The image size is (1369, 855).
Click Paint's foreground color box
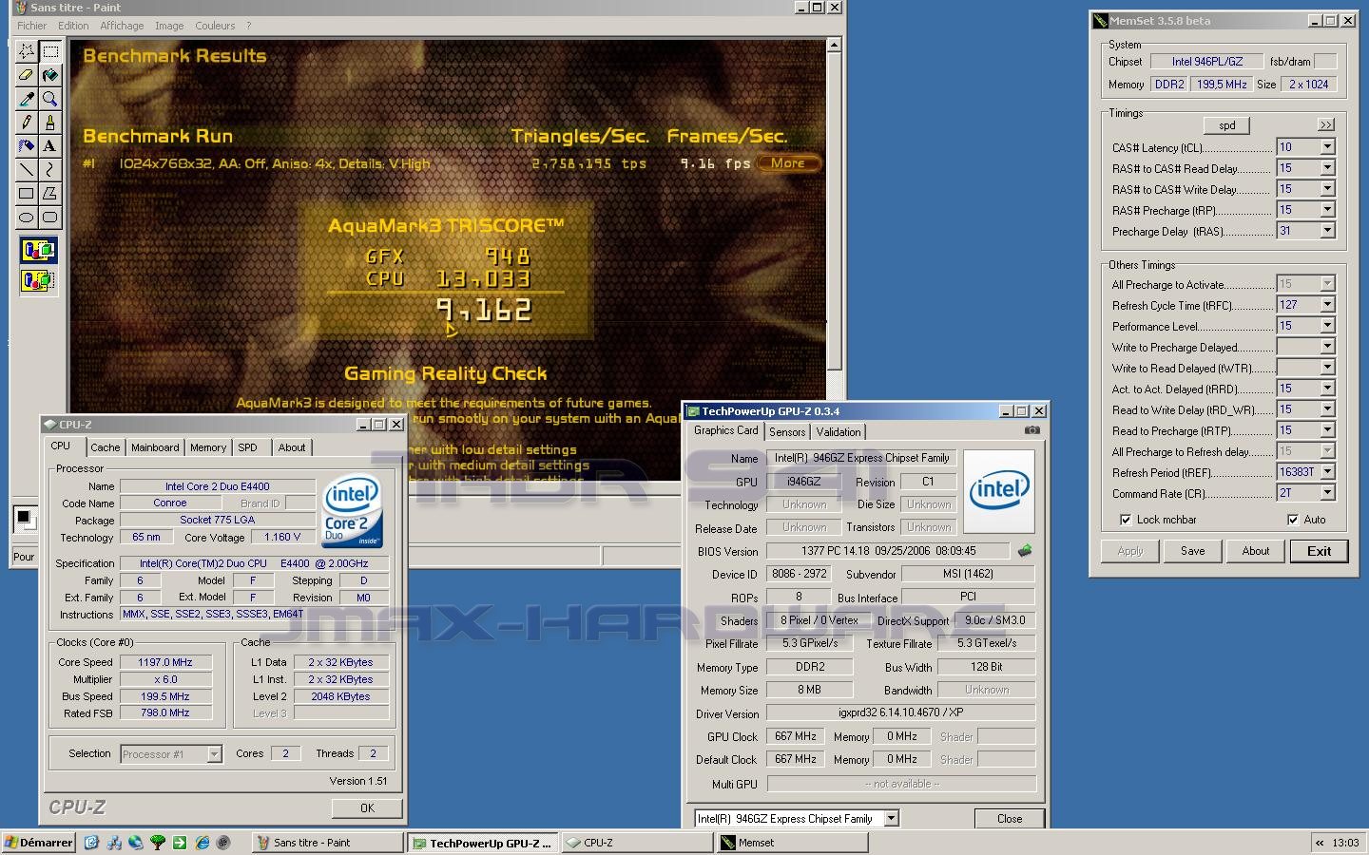click(x=23, y=517)
